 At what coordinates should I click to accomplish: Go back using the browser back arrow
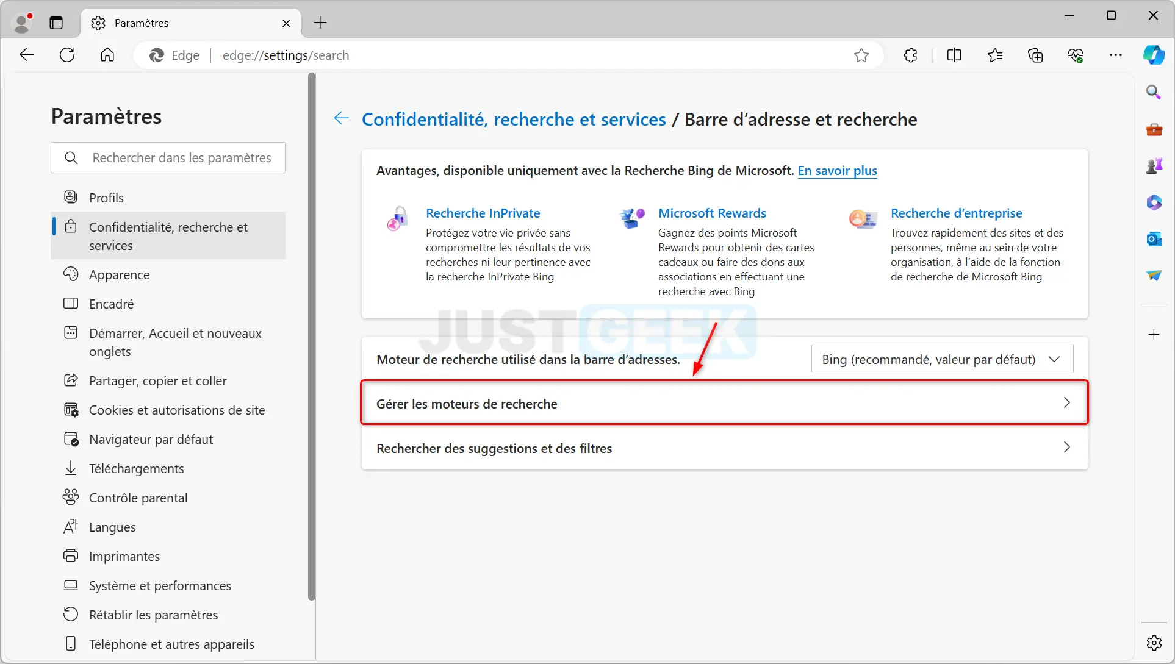click(27, 55)
